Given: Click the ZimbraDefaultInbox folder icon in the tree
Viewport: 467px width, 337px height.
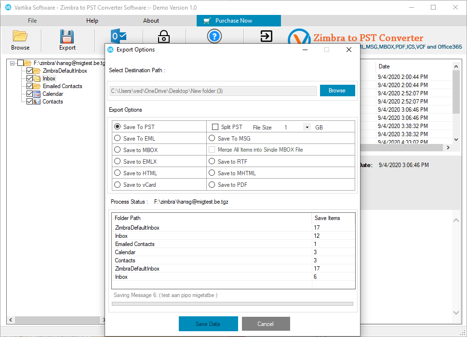Looking at the screenshot, I should 37,71.
